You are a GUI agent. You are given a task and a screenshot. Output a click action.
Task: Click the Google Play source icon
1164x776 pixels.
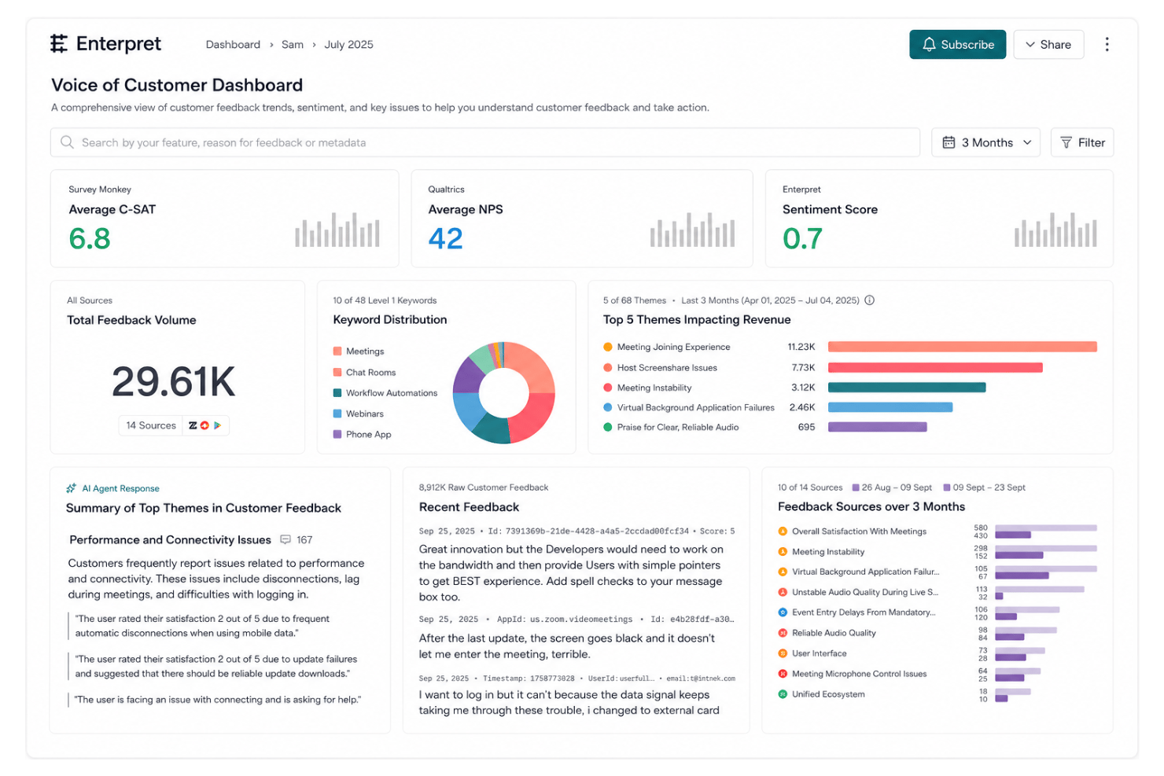pos(217,425)
